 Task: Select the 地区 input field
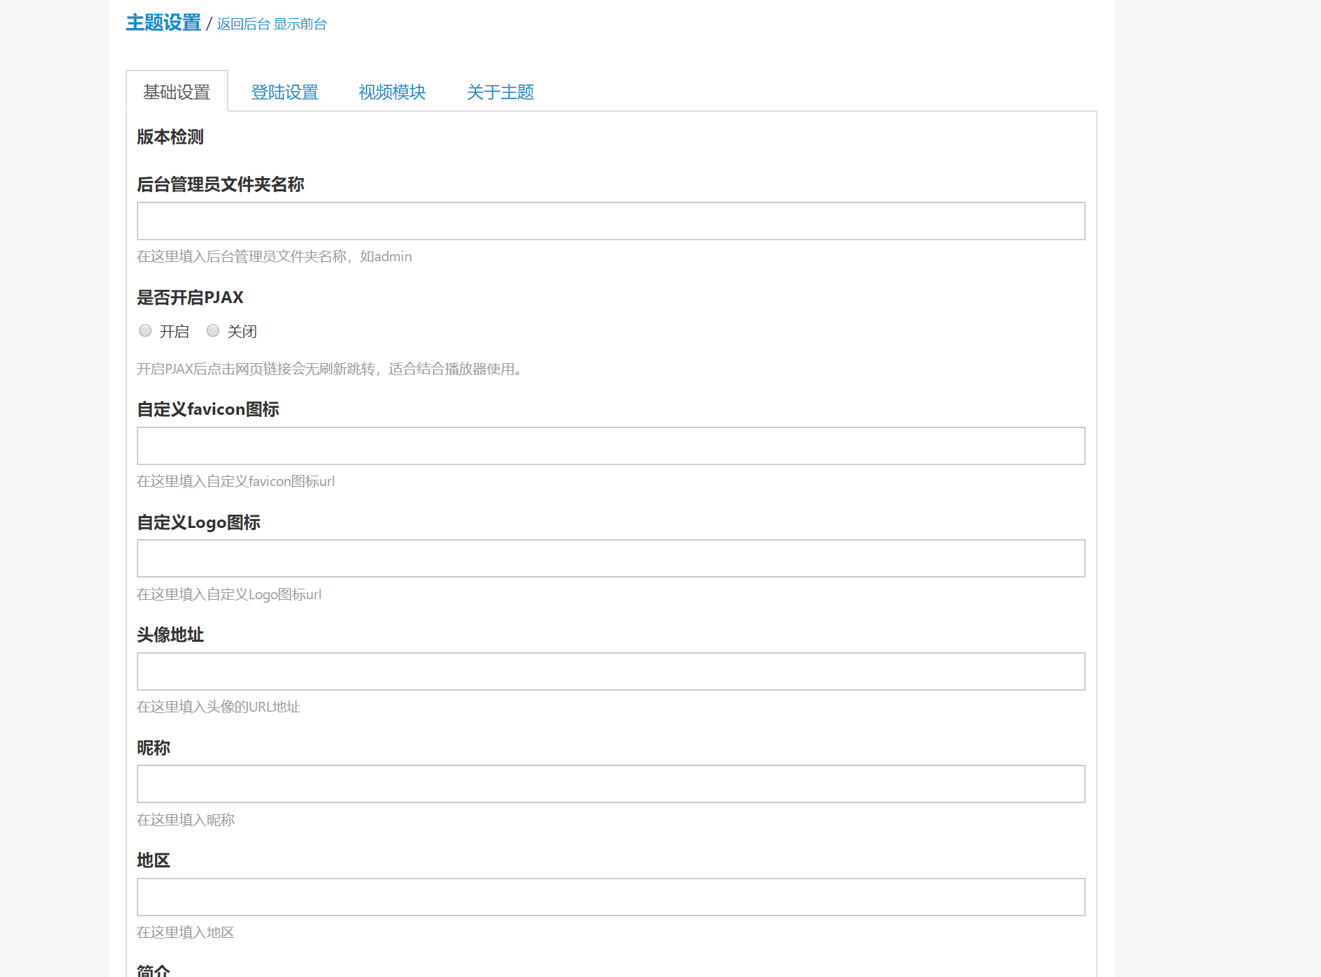[x=611, y=897]
